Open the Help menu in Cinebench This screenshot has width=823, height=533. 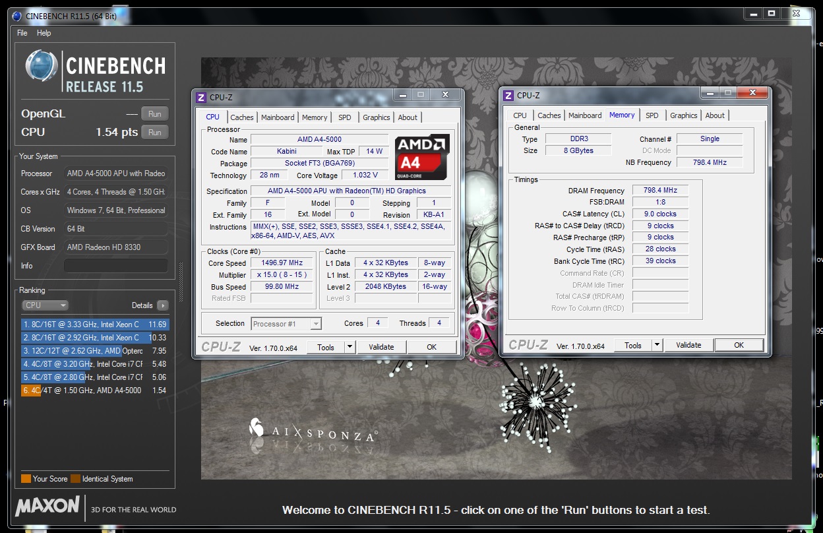click(44, 33)
